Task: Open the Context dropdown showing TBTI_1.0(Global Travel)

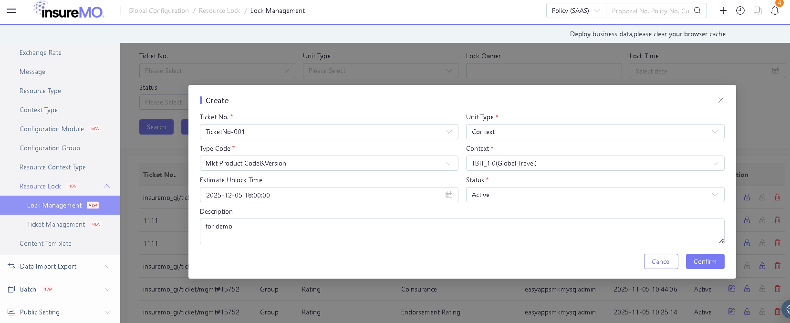Action: 595,163
